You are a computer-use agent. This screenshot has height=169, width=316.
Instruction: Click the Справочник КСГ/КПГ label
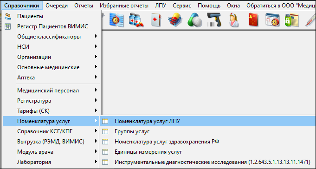[45, 131]
